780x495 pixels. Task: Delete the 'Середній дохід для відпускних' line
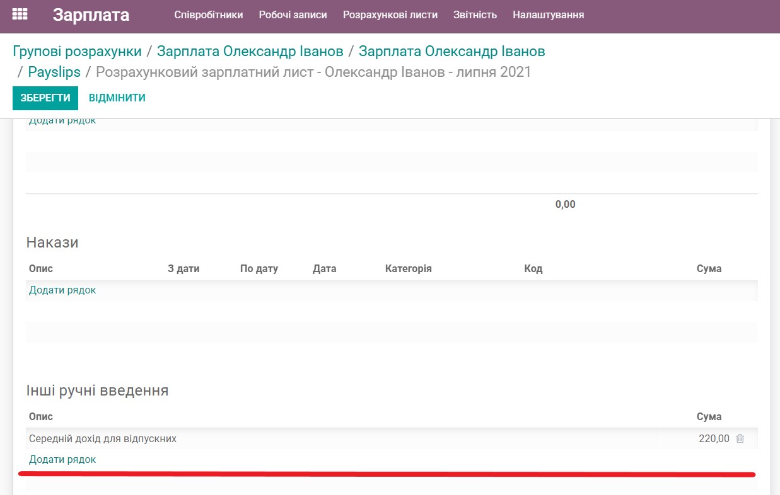click(739, 438)
